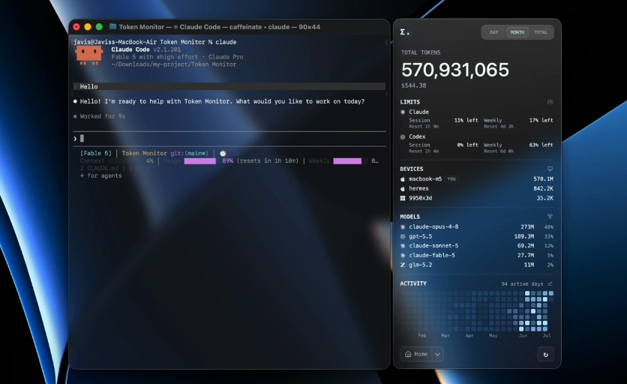The width and height of the screenshot is (627, 384).
Task: Select the 9950x3d device row
Action: (477, 199)
